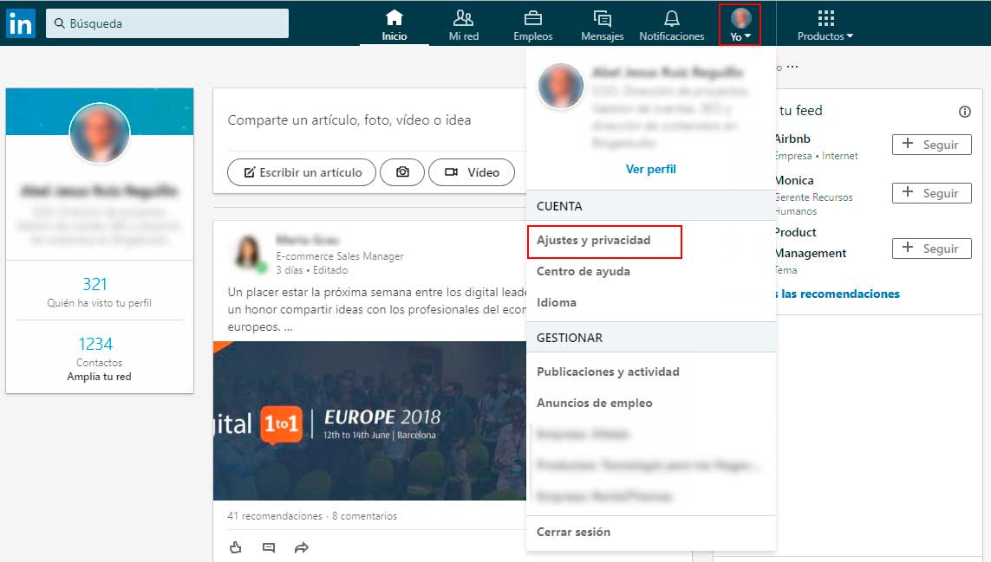The height and width of the screenshot is (562, 991).
Task: Open Ver perfil link
Action: [x=650, y=169]
